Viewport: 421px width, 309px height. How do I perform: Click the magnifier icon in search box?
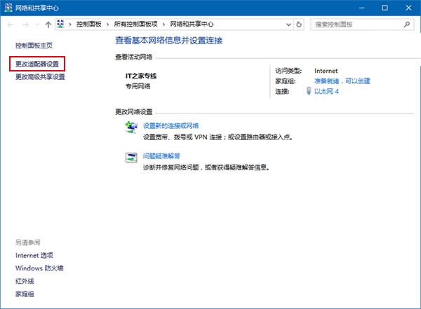coord(408,25)
